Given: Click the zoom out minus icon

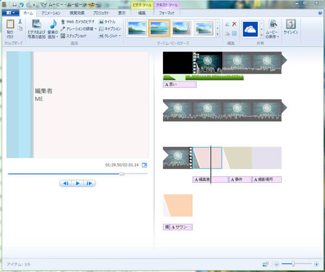Looking at the screenshot, I should (276, 264).
